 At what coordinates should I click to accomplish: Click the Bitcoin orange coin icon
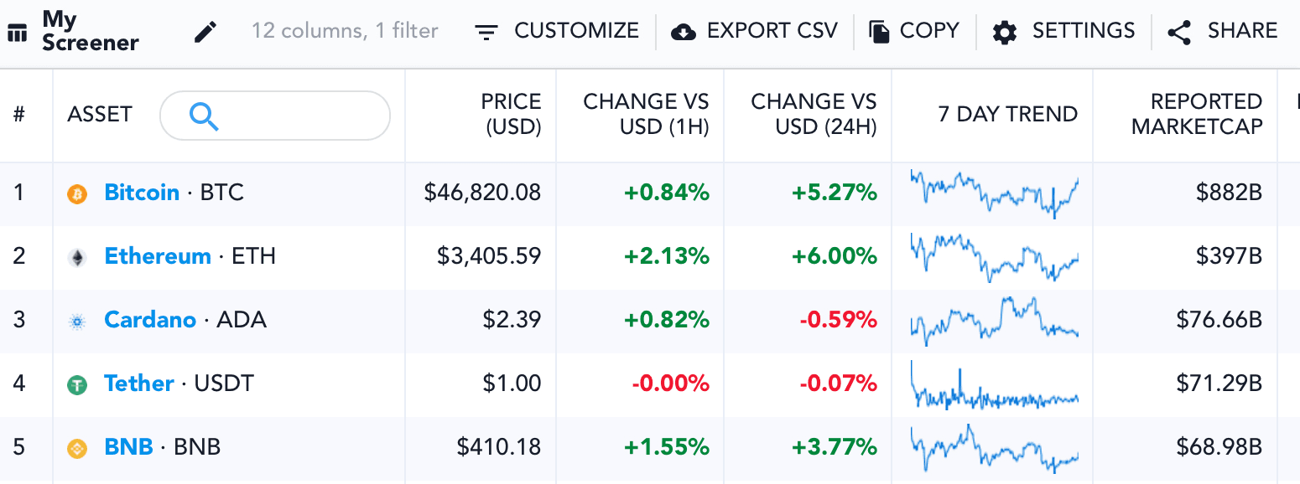point(77,194)
